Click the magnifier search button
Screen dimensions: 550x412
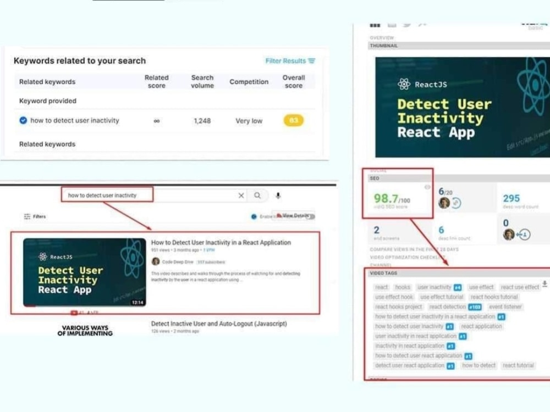(257, 196)
